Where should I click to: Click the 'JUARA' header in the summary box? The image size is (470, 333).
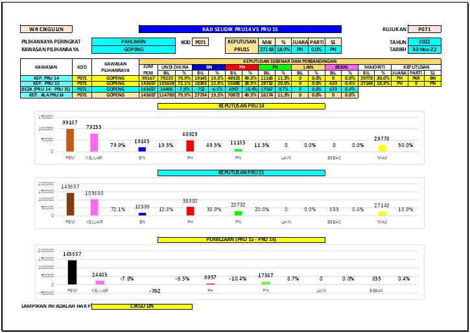point(300,42)
